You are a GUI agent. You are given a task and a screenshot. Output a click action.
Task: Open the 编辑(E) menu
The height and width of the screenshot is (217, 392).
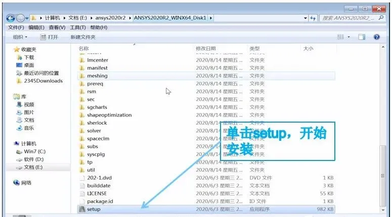[36, 27]
